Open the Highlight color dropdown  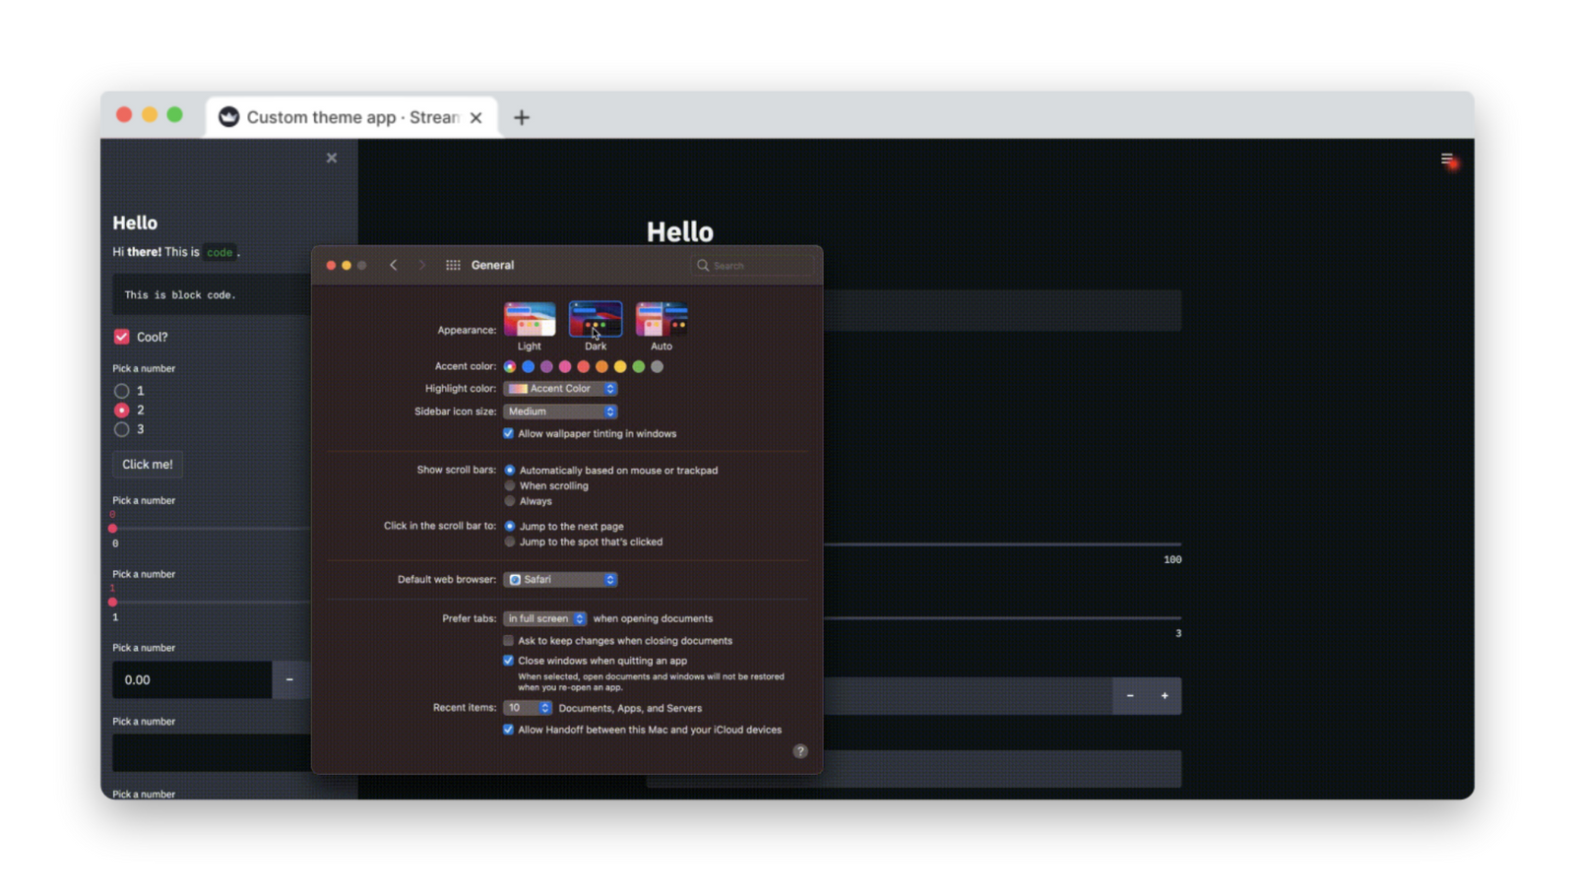click(x=559, y=388)
